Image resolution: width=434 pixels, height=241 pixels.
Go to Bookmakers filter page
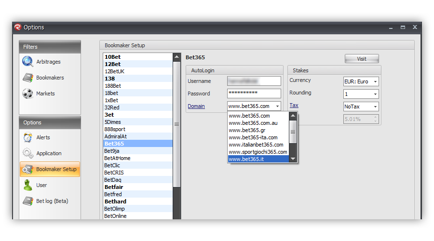pos(50,78)
